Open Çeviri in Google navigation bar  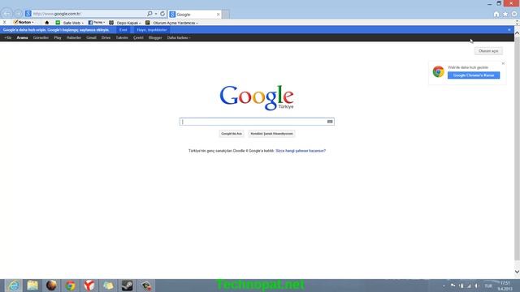point(138,38)
